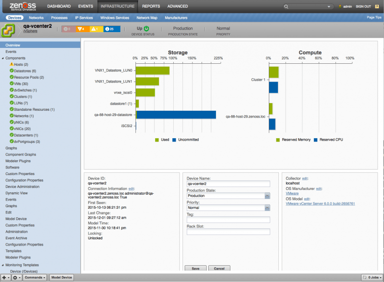Click the vSphere device icon

[x=8, y=31]
